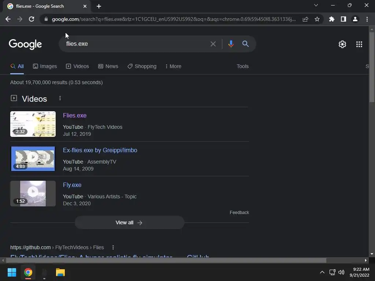Click the horizontal scrollbar right arrow
The height and width of the screenshot is (281, 375).
coord(366,261)
